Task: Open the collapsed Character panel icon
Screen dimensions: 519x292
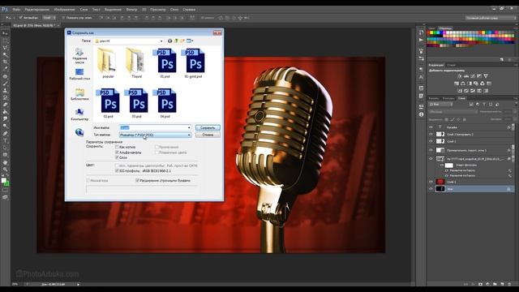Action: pyautogui.click(x=421, y=77)
